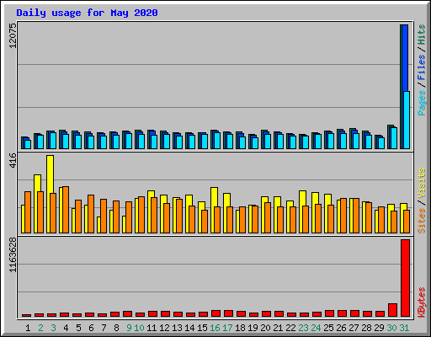The height and width of the screenshot is (337, 431).
Task: Click day 9 on the x-axis
Action: click(129, 328)
